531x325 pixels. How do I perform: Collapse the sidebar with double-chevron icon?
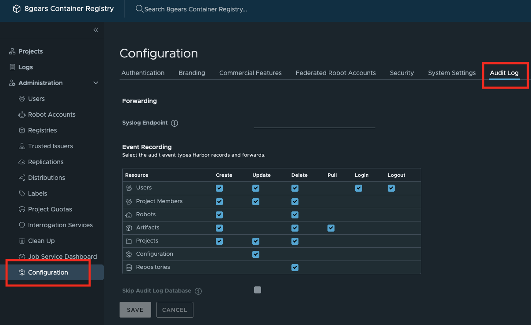96,30
